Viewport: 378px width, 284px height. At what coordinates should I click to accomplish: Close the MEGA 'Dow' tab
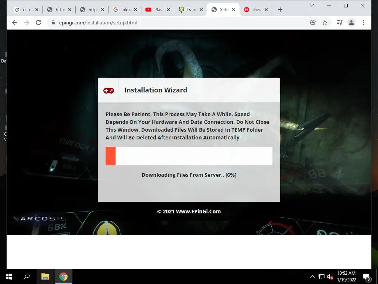(x=266, y=10)
